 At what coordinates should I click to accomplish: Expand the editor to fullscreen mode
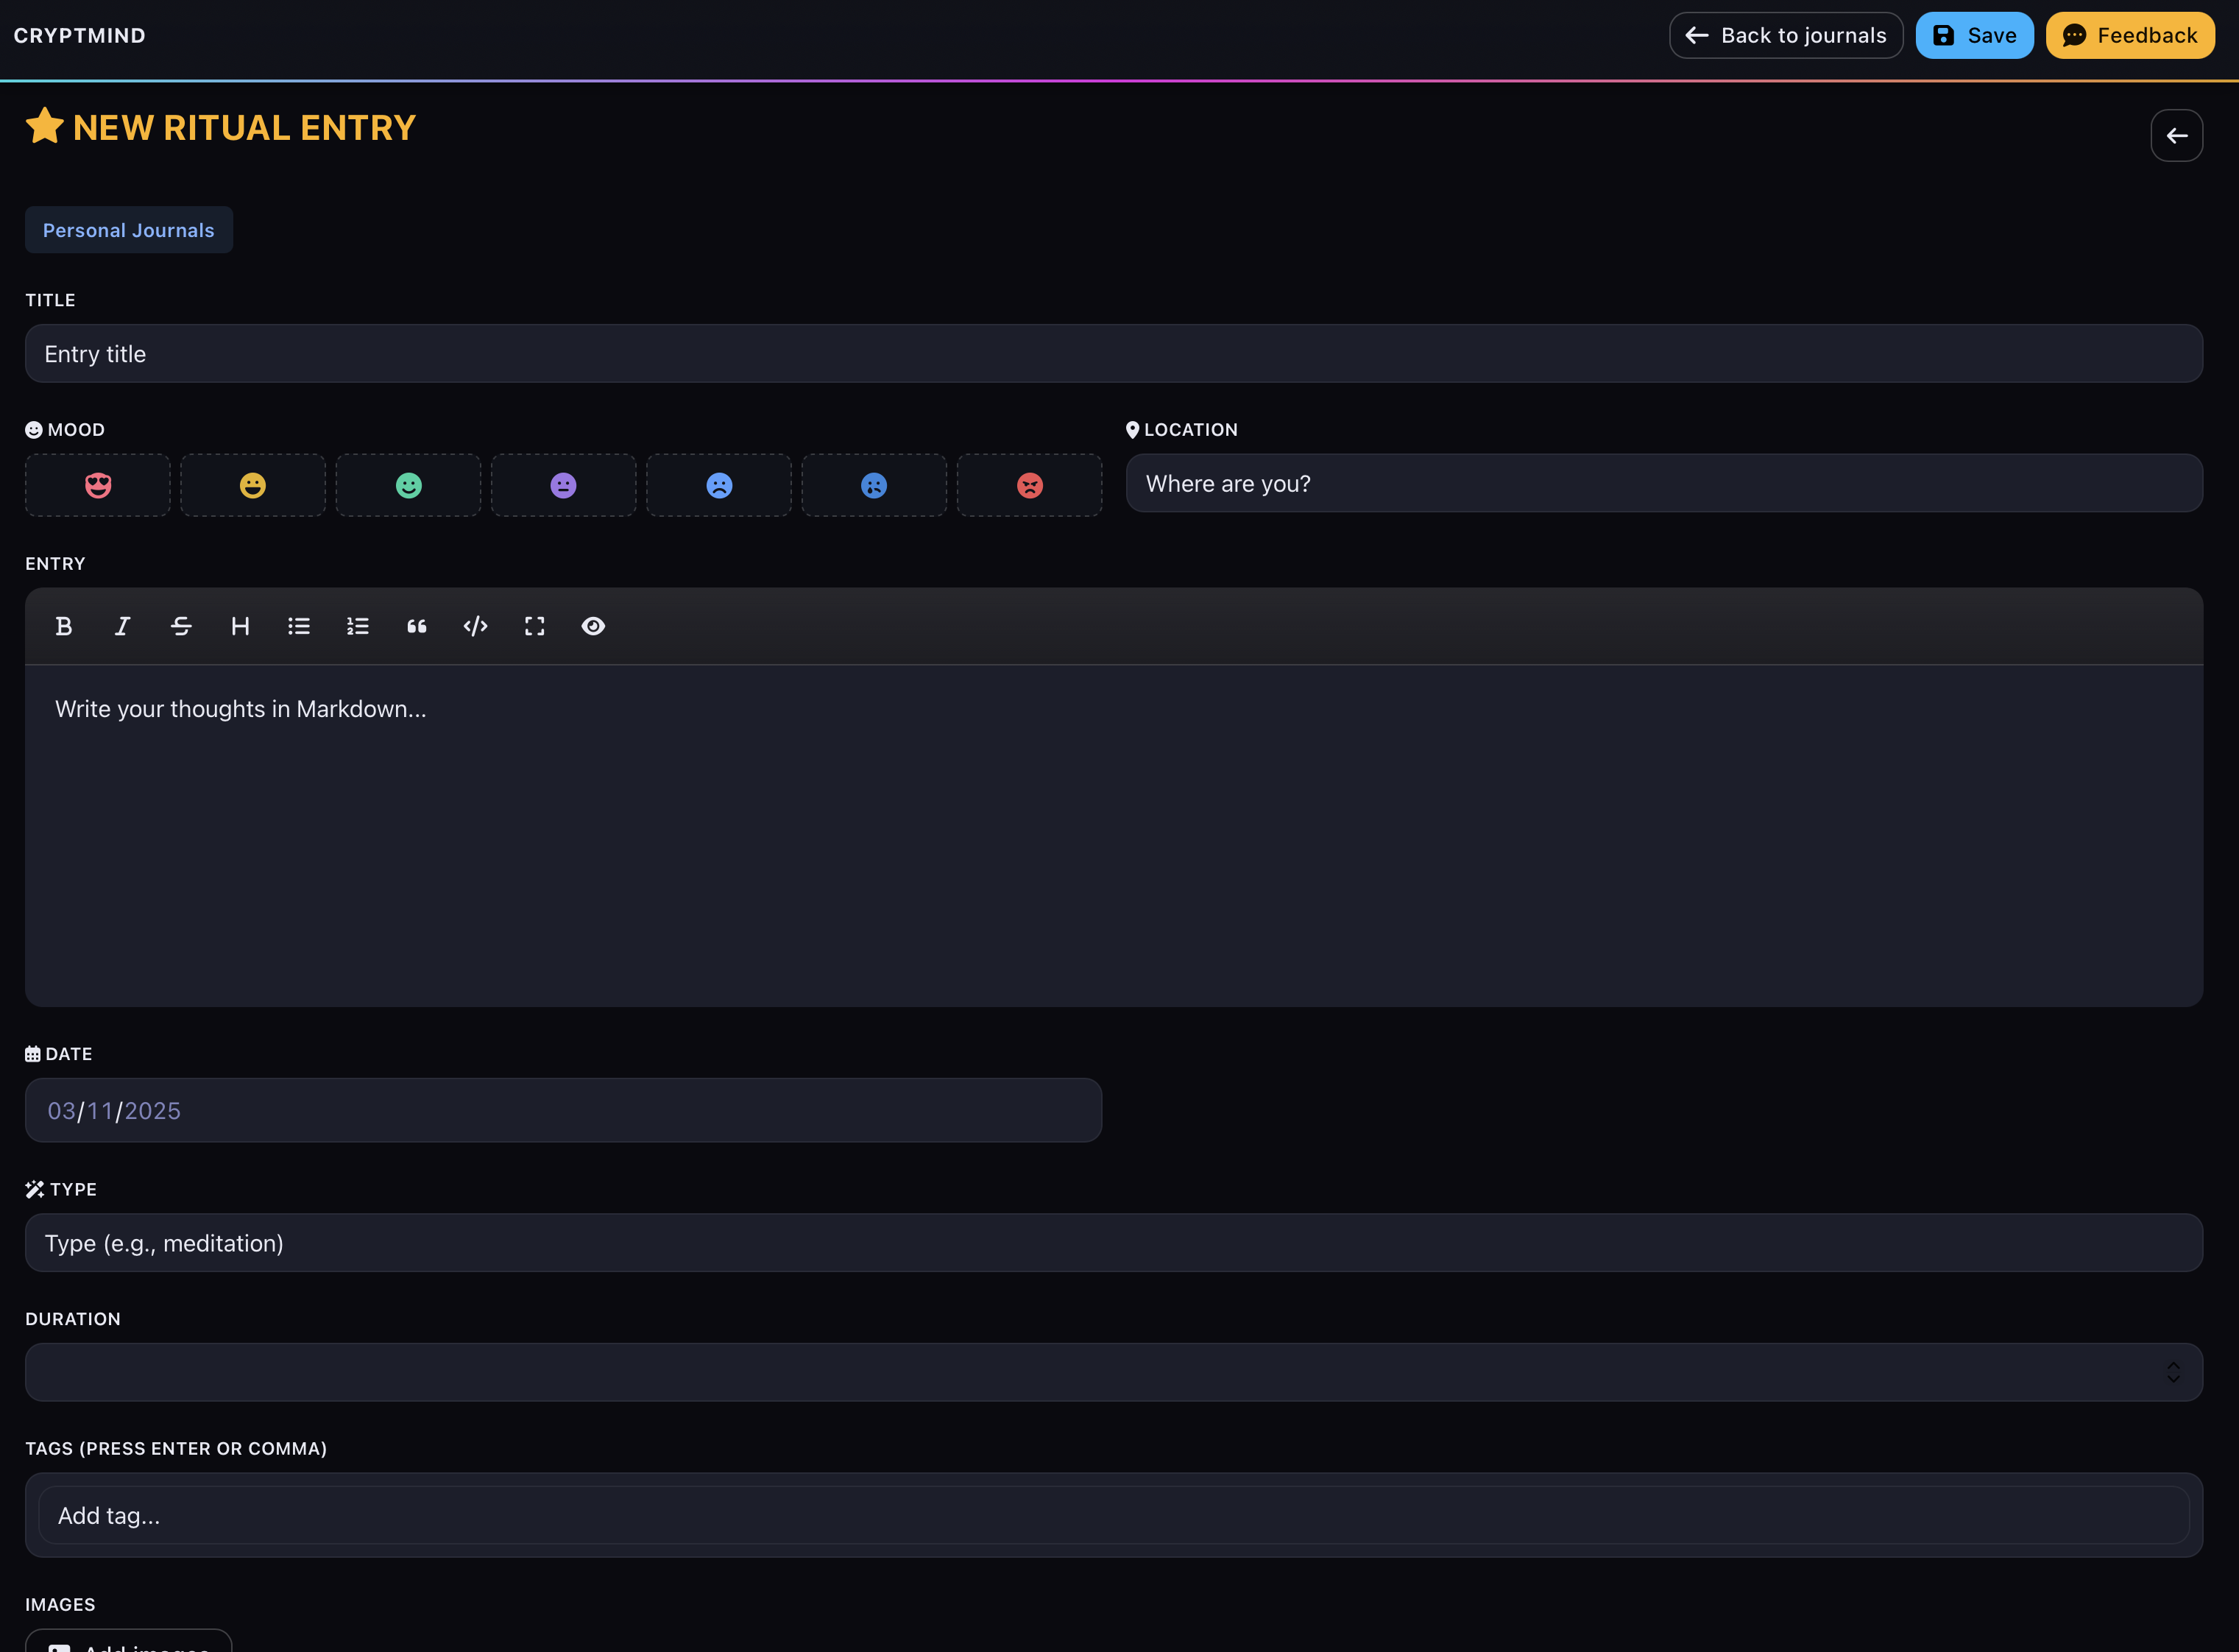click(x=535, y=626)
